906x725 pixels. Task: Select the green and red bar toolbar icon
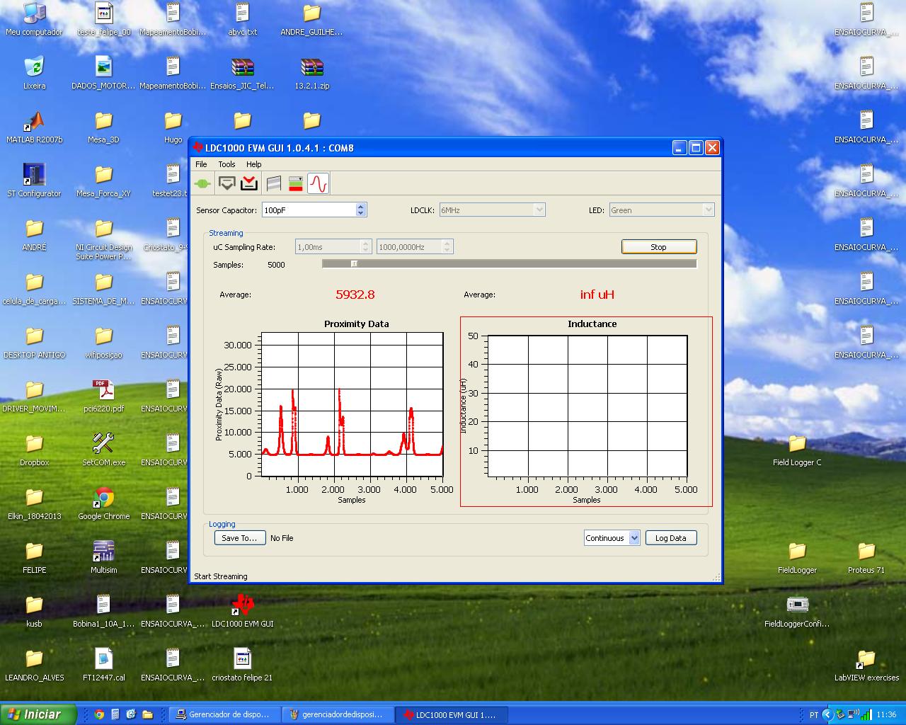[296, 184]
